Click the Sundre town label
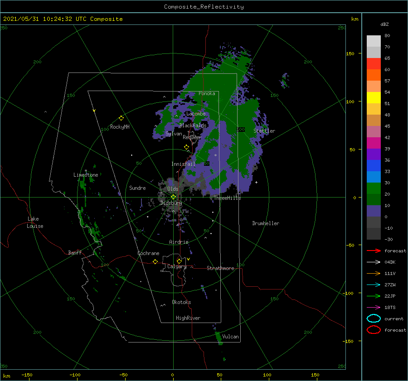This screenshot has width=408, height=381. 137,188
